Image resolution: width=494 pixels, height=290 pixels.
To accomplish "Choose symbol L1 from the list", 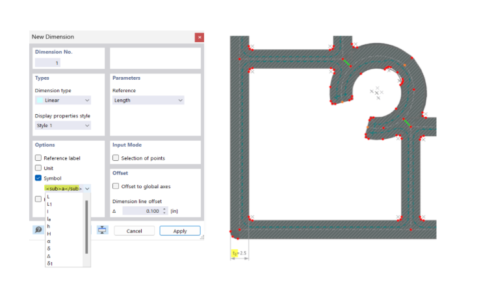I will [49, 204].
